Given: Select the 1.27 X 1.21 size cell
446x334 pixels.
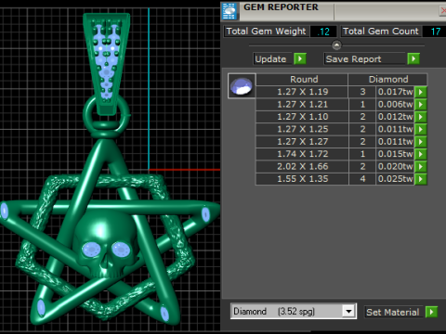Looking at the screenshot, I should point(302,104).
